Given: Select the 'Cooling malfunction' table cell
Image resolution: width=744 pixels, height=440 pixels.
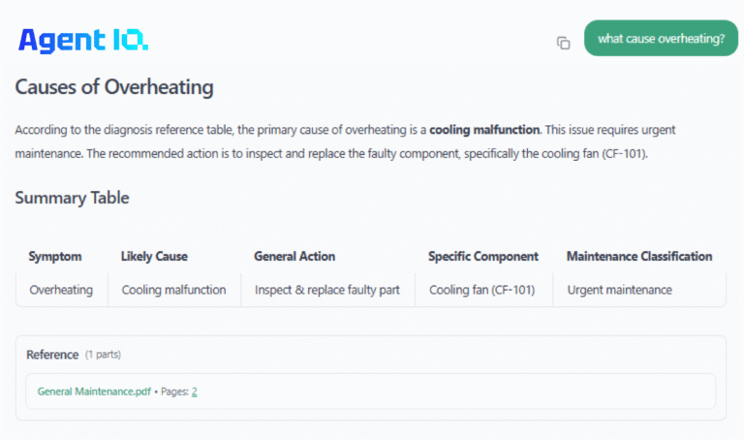Looking at the screenshot, I should [173, 290].
